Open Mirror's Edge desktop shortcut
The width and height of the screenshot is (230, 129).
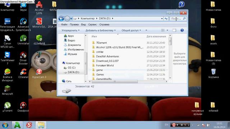(39, 23)
